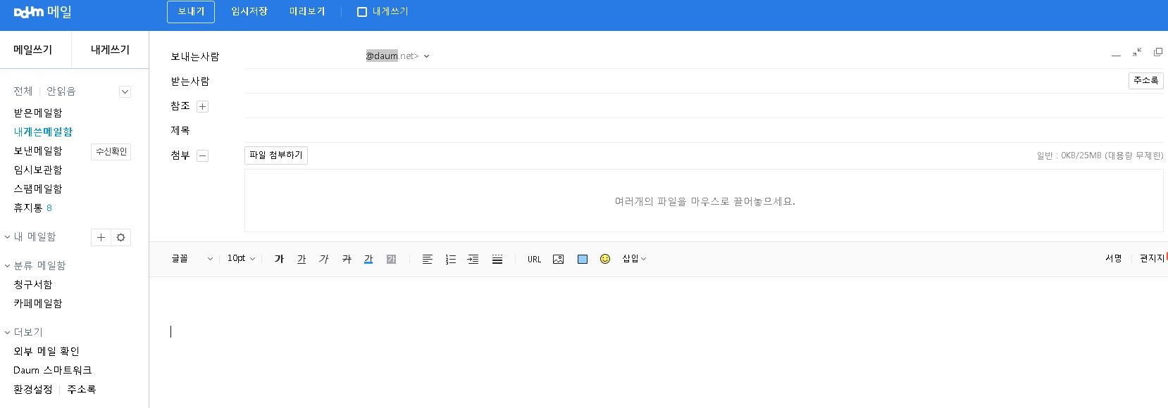Toggle underline text formatting
Image resolution: width=1168 pixels, height=408 pixels.
click(302, 259)
